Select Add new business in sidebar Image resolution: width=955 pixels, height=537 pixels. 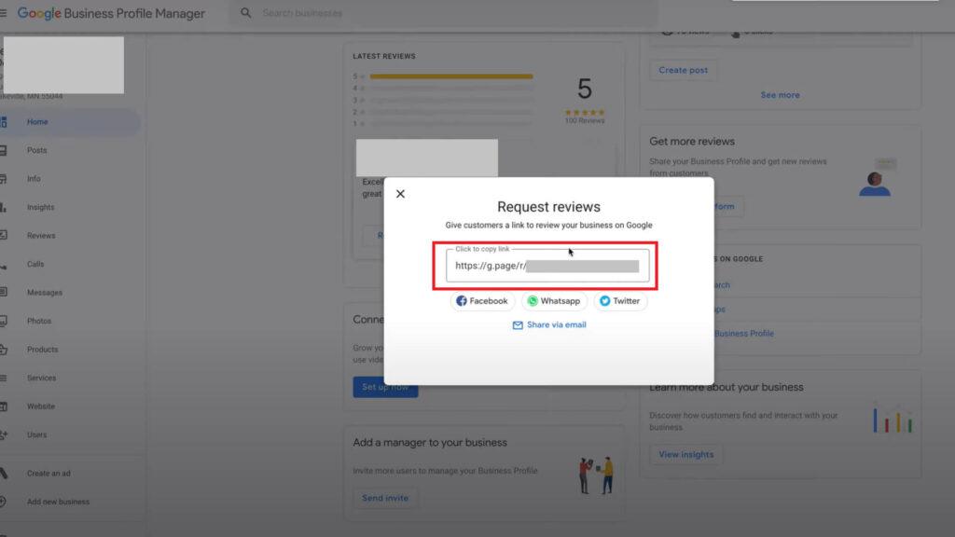(x=58, y=502)
